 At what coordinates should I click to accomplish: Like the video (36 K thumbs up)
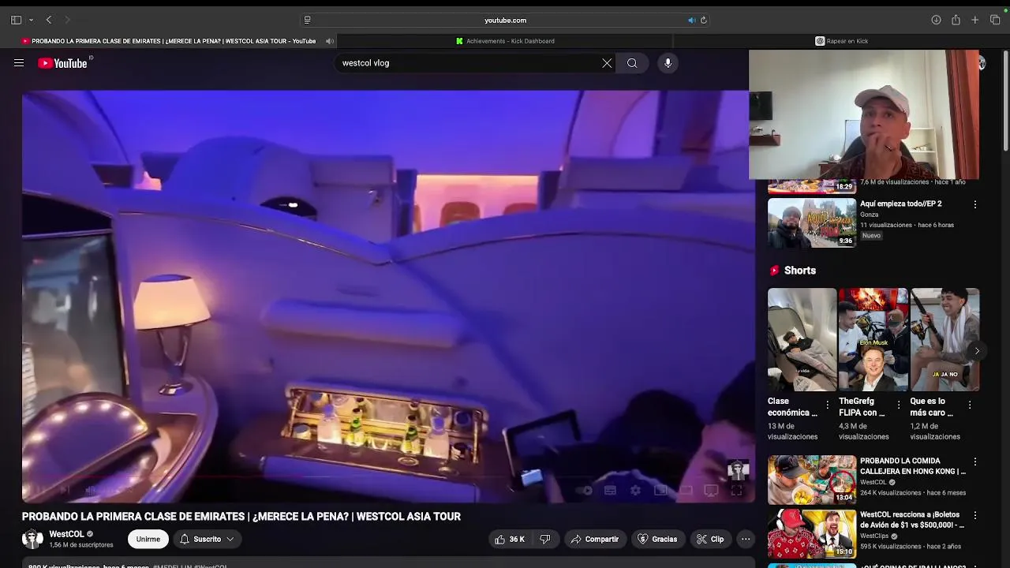509,539
